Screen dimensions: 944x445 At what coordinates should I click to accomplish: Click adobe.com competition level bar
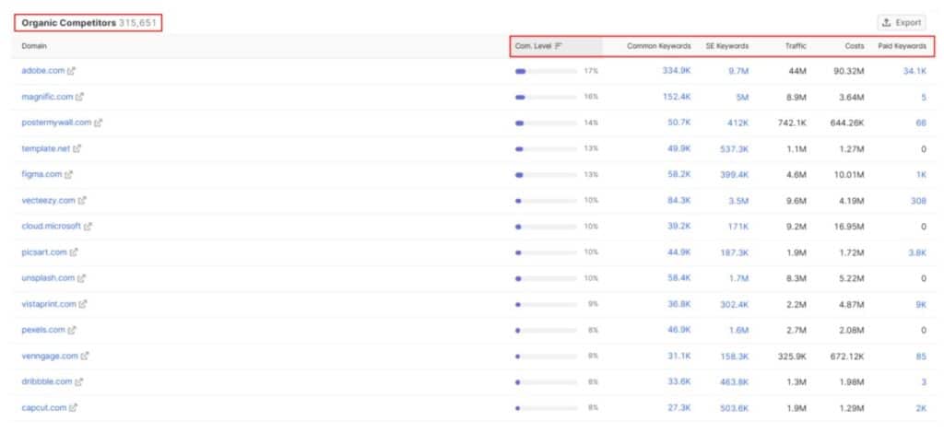point(546,71)
